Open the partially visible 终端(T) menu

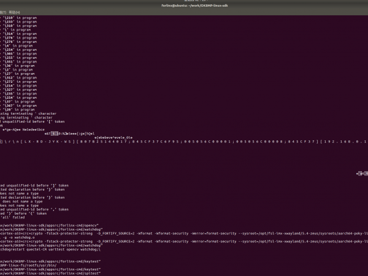[x=2, y=12]
